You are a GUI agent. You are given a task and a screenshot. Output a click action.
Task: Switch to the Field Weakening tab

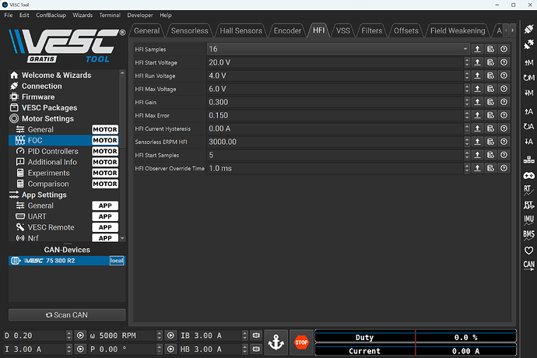coord(458,31)
